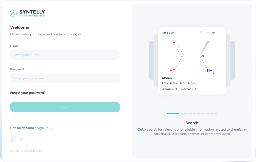Click the Syntelly hexagon logo icon

click(x=14, y=13)
